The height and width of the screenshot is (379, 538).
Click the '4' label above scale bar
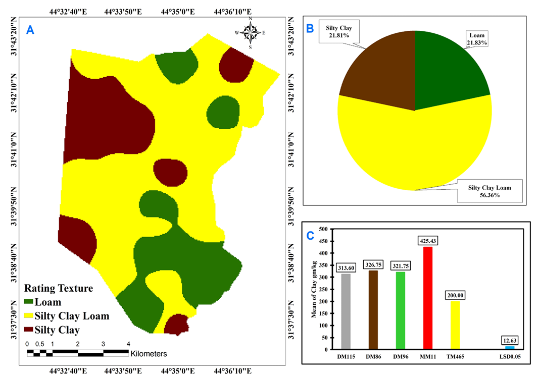coord(128,344)
